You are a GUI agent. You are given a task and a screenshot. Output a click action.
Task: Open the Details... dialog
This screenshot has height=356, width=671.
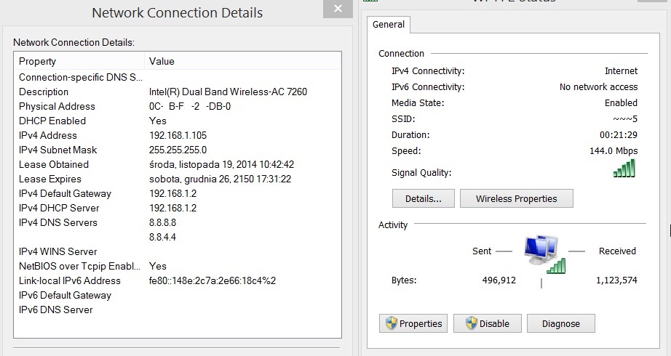423,198
